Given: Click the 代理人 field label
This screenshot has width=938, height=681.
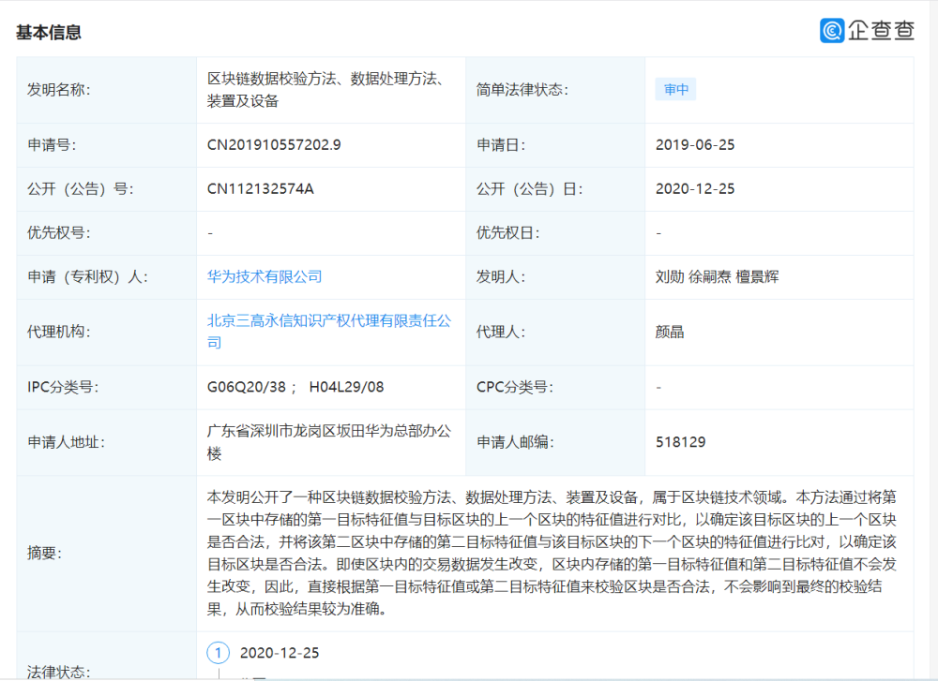Looking at the screenshot, I should [x=501, y=333].
